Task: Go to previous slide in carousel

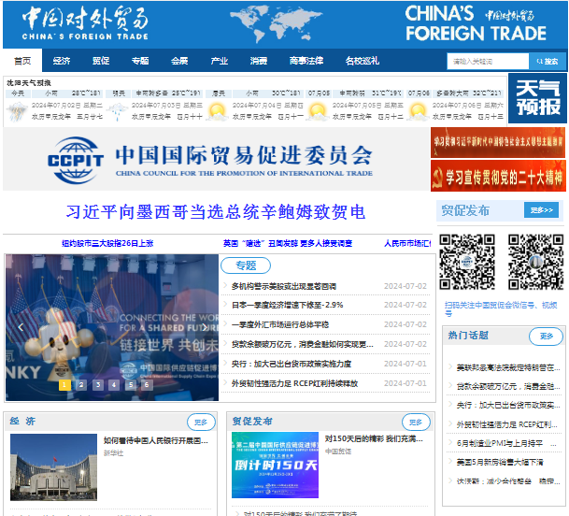Action: tap(21, 327)
